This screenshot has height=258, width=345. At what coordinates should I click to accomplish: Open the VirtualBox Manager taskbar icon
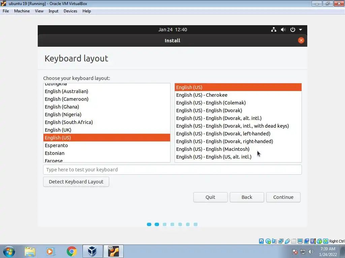click(x=92, y=251)
